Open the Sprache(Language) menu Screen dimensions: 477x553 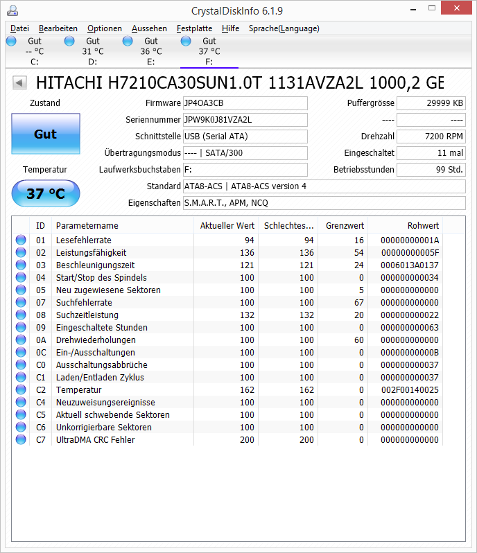[284, 28]
